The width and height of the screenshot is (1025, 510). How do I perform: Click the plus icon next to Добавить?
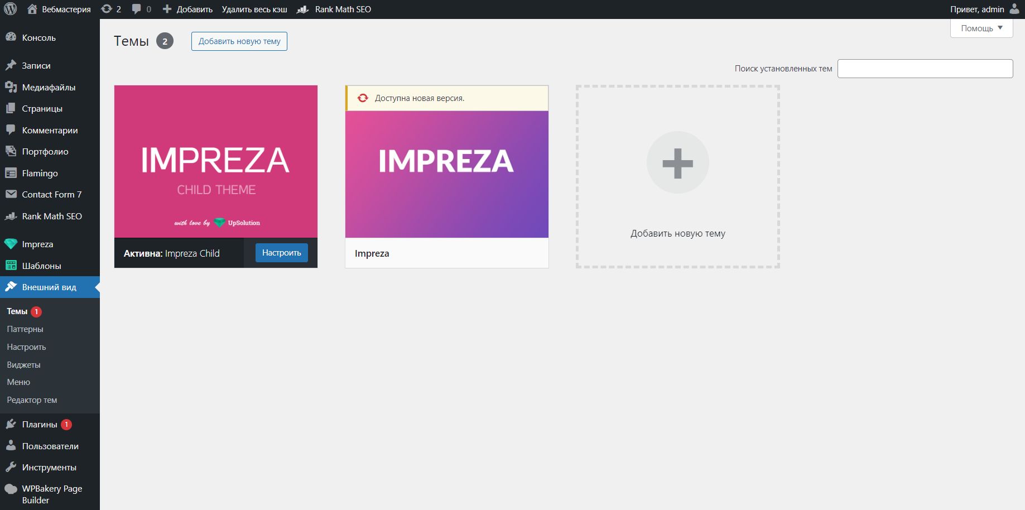point(167,9)
